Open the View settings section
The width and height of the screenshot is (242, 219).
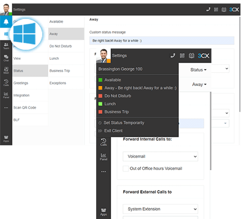point(30,58)
